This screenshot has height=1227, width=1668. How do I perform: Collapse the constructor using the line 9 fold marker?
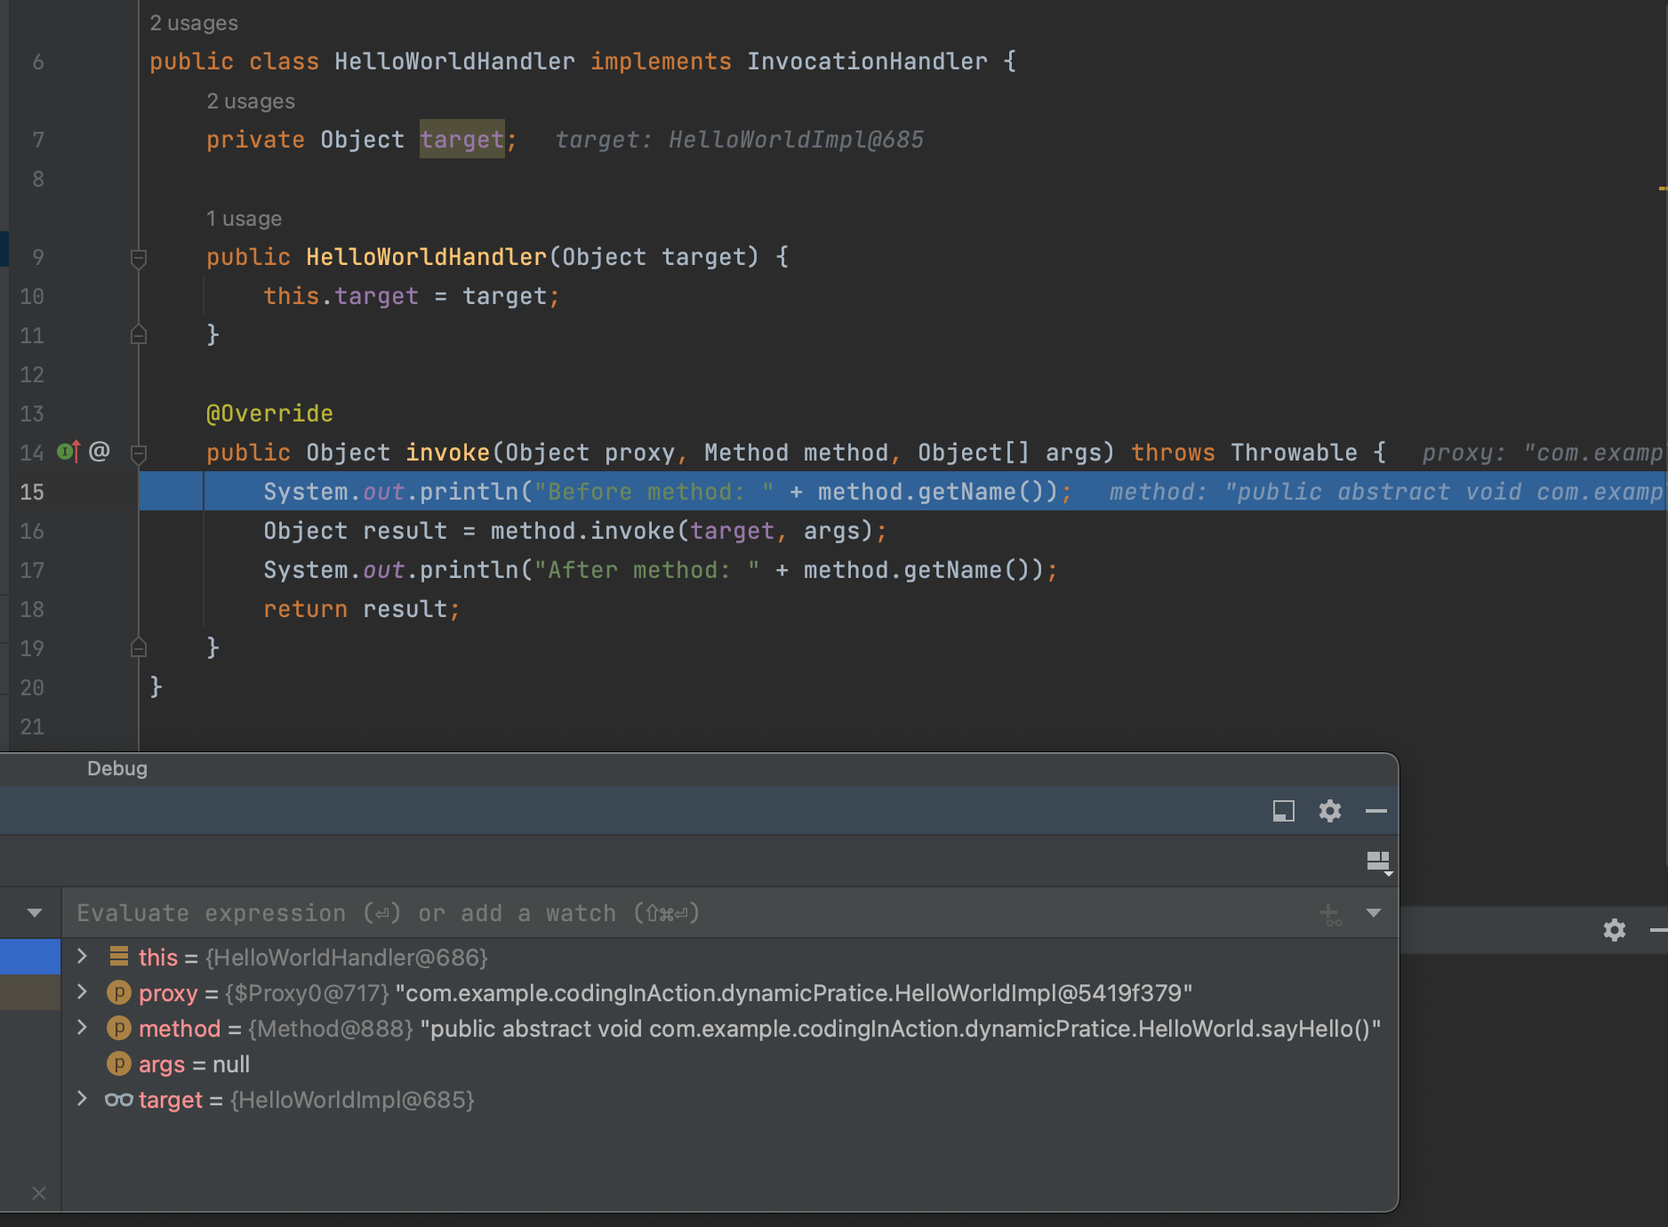[139, 258]
